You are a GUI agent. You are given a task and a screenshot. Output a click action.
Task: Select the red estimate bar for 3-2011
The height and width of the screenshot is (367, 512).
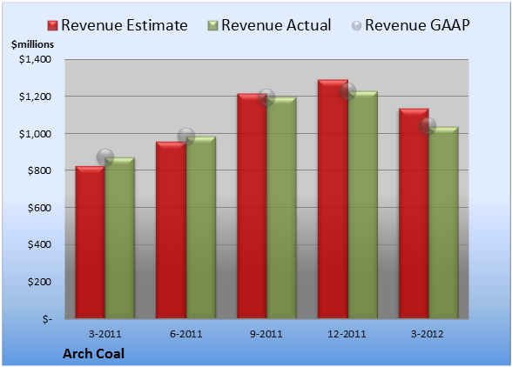[x=91, y=243]
